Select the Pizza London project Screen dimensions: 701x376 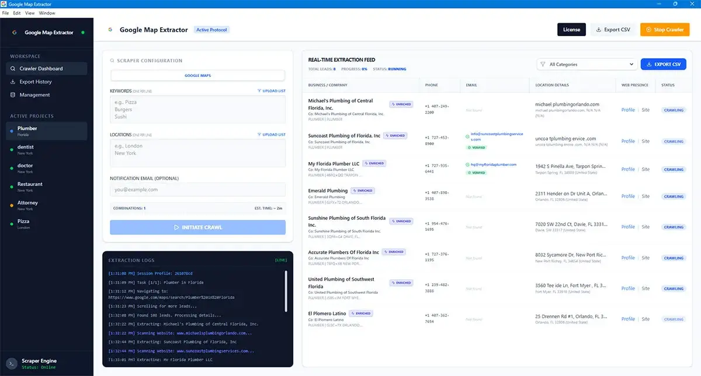[47, 224]
